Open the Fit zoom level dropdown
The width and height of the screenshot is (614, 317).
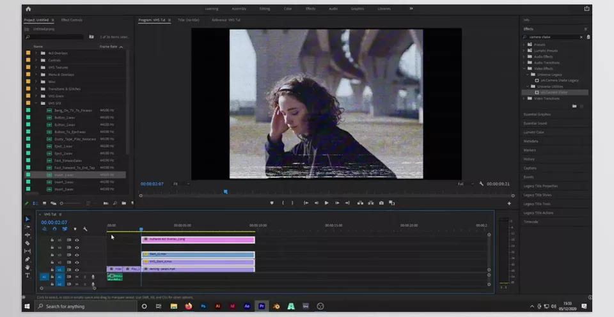tap(181, 184)
